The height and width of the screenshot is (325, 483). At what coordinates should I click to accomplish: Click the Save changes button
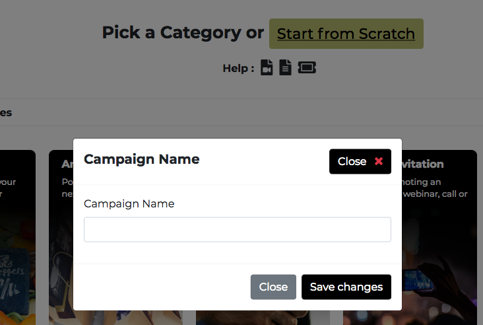pos(346,287)
